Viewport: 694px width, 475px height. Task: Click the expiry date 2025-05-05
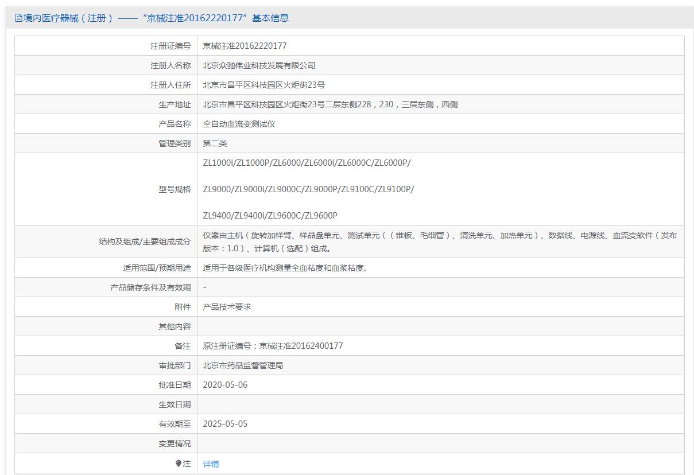[225, 424]
